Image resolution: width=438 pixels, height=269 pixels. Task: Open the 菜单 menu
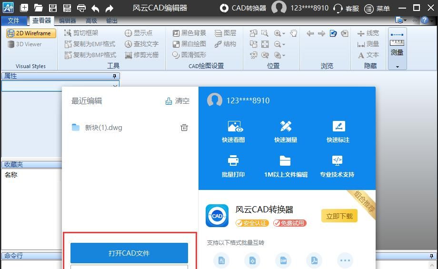pyautogui.click(x=377, y=9)
